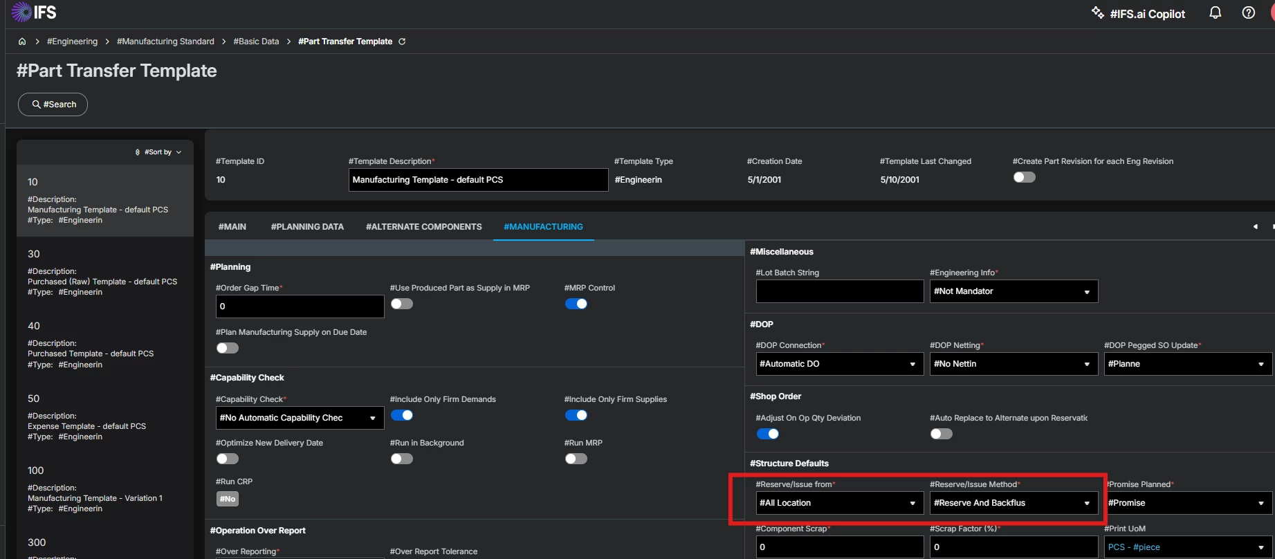Click the IFS.ai Copilot sparkle icon

coord(1097,13)
